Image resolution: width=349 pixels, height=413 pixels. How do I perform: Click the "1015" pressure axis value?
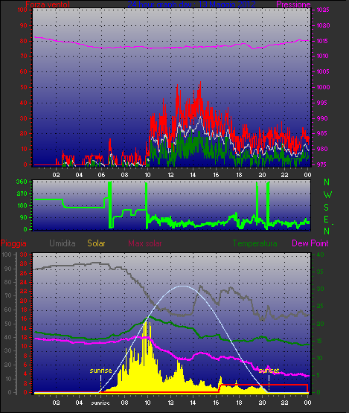323,41
